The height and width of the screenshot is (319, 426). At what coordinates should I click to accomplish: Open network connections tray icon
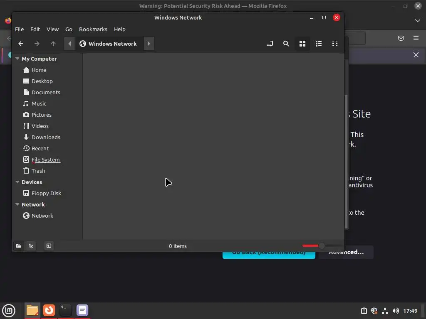pyautogui.click(x=385, y=311)
